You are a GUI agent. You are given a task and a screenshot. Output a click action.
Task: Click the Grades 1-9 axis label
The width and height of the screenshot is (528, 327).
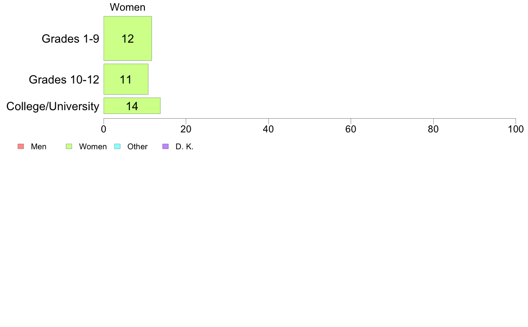pyautogui.click(x=70, y=39)
